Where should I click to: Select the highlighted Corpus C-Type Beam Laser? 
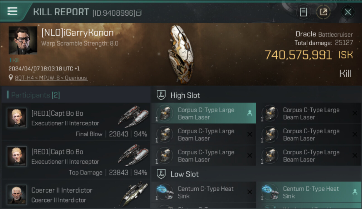coord(204,113)
